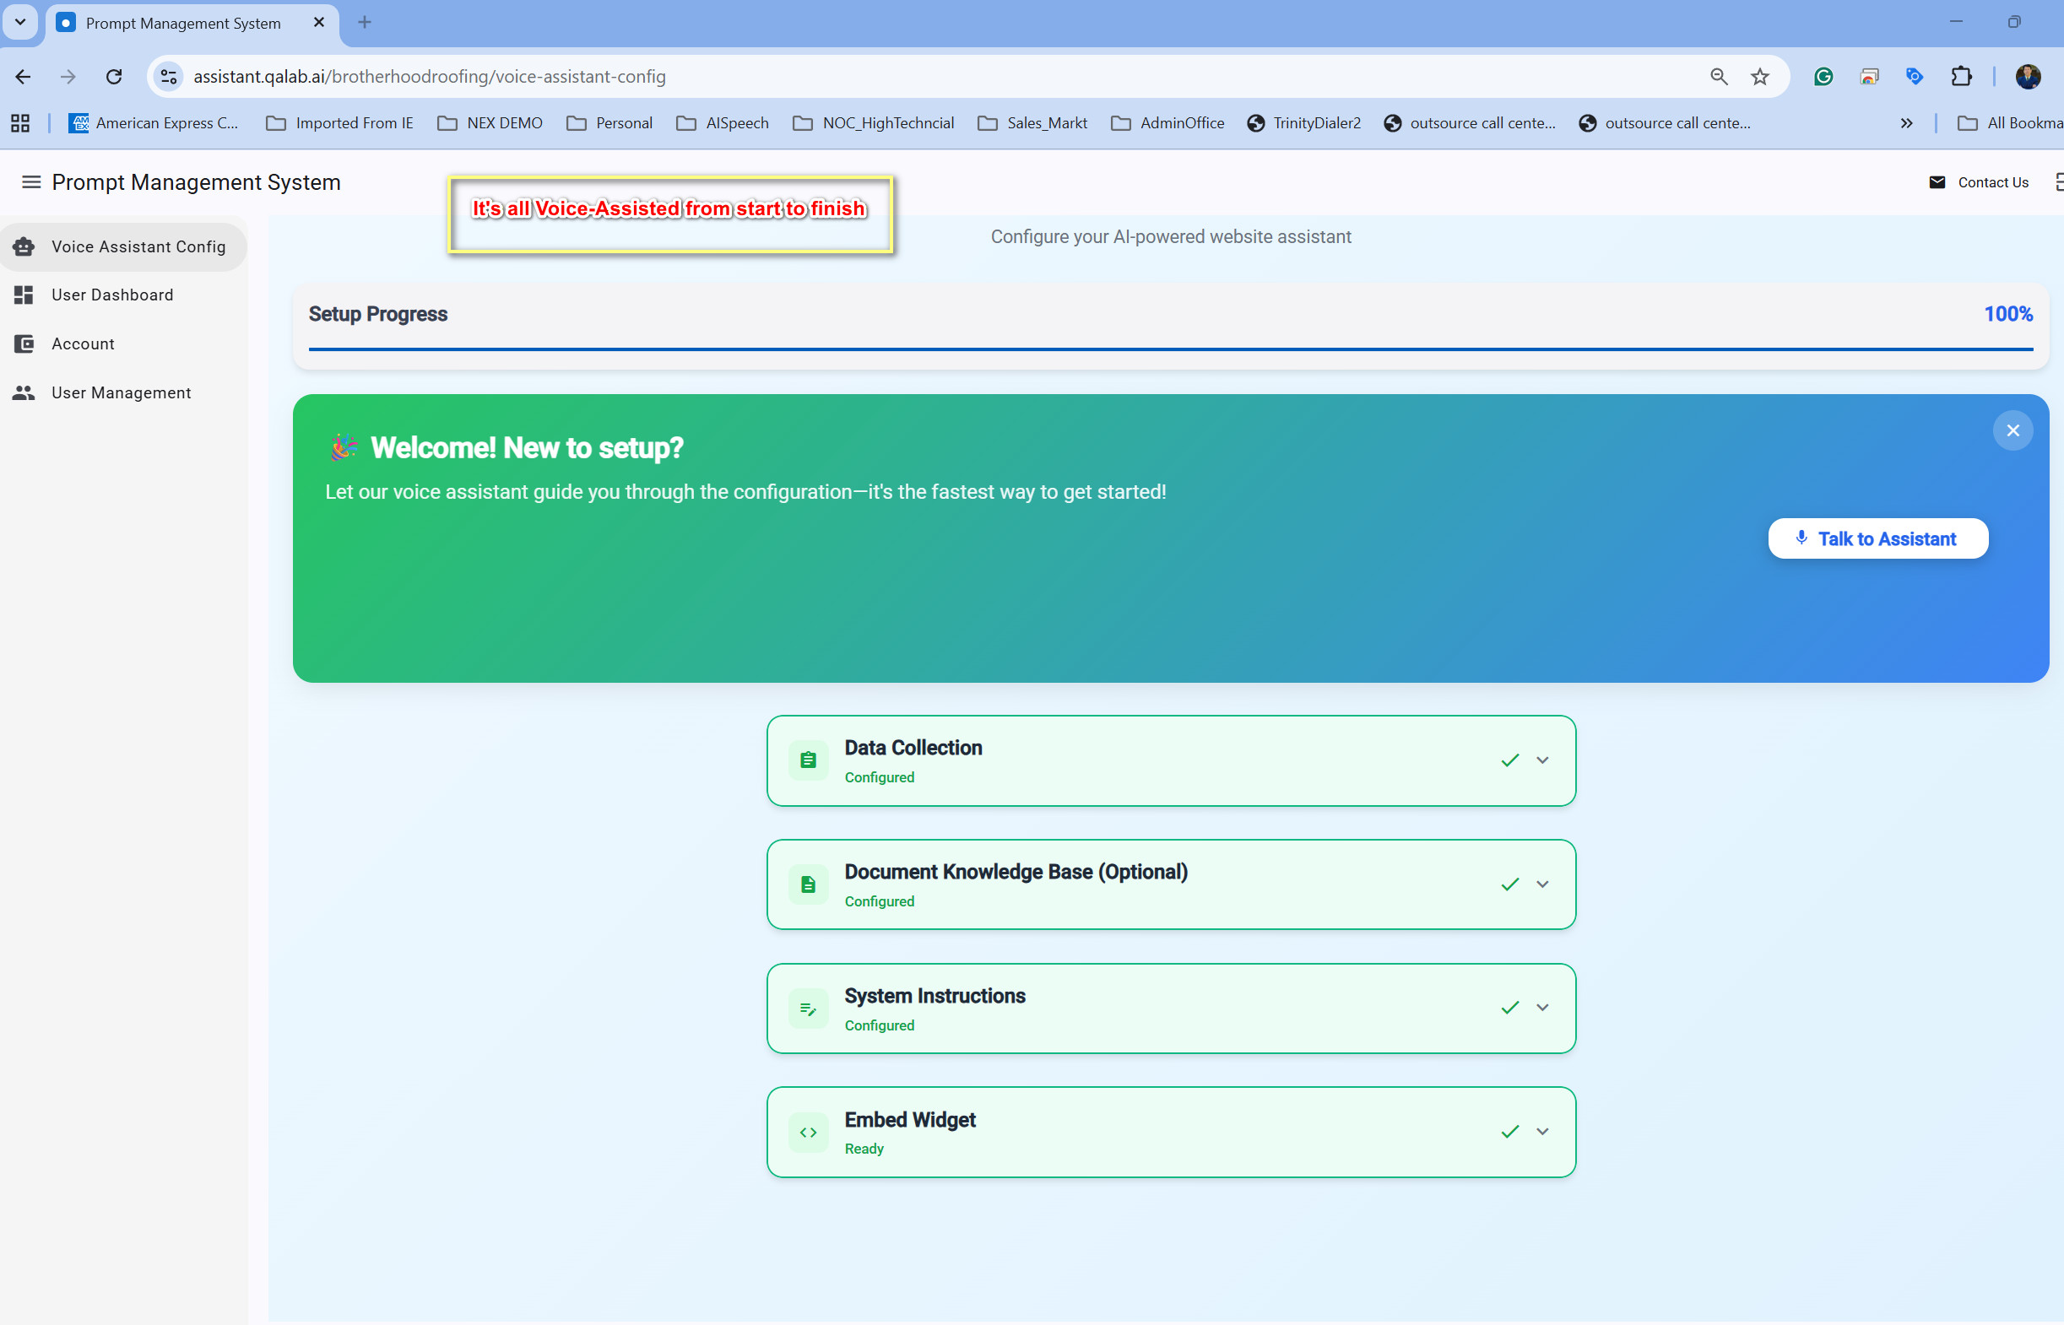Select Account in the sidebar
Image resolution: width=2064 pixels, height=1325 pixels.
[82, 343]
